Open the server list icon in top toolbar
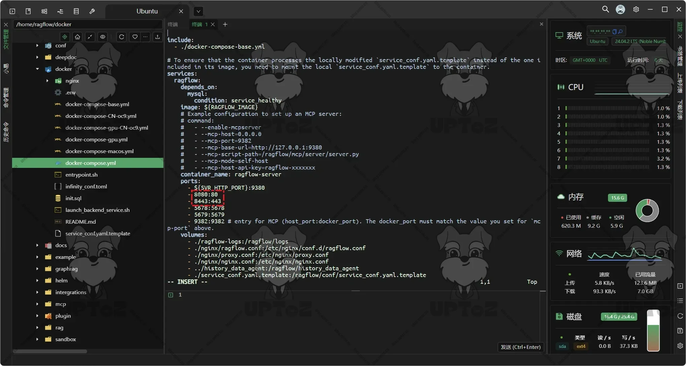 pos(76,11)
